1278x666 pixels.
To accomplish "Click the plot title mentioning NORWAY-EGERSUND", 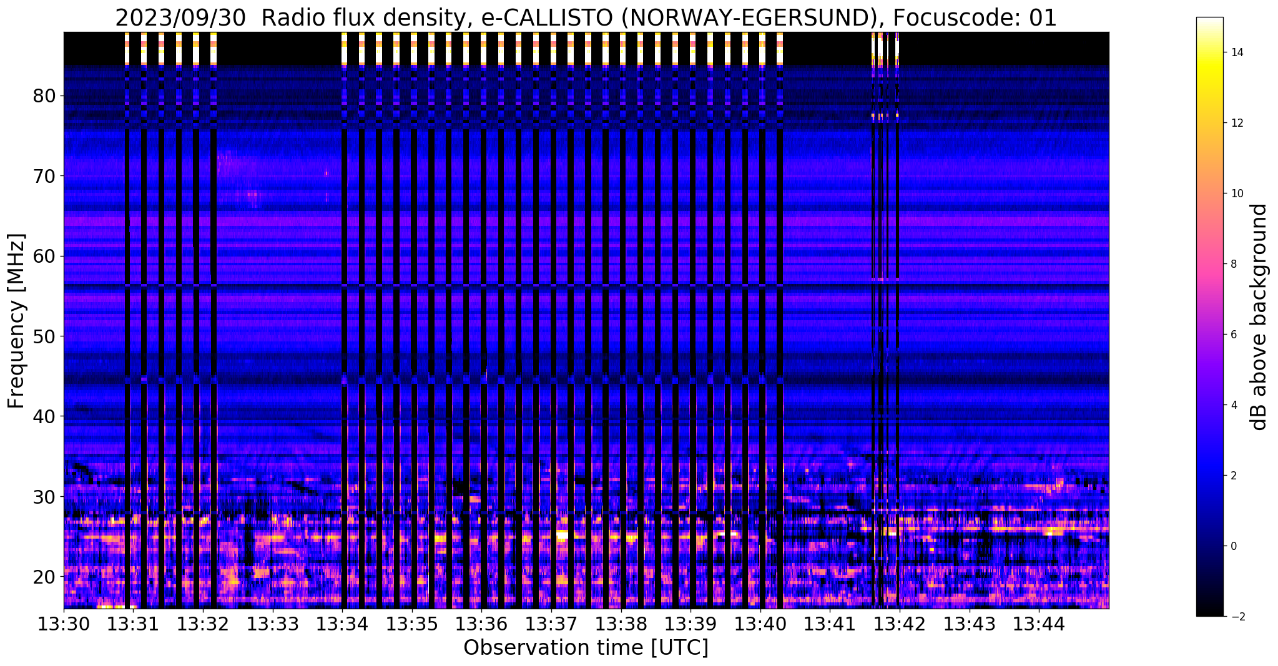I will click(x=586, y=17).
